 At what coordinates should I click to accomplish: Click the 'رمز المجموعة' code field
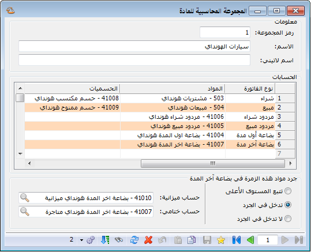tap(225, 32)
